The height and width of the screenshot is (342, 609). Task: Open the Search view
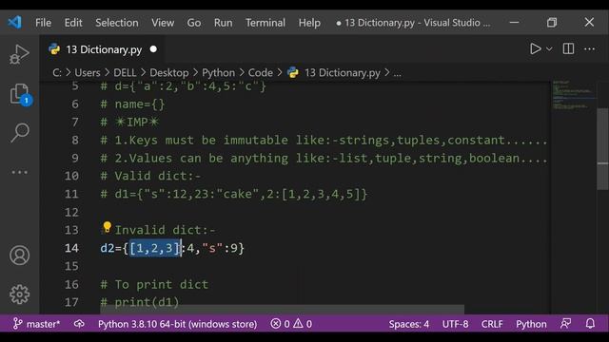(20, 133)
